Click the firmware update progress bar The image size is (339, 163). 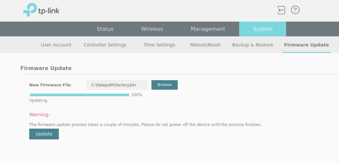point(79,95)
